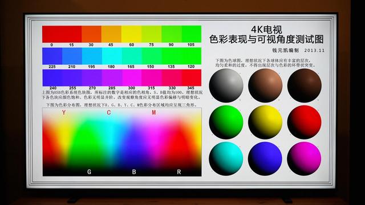
Task: Click the red color block labeled 0
Action: (x=52, y=34)
